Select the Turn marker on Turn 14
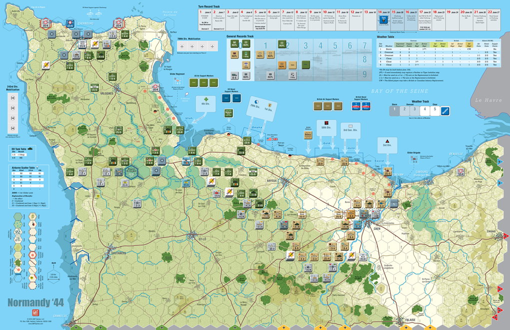 click(384, 20)
